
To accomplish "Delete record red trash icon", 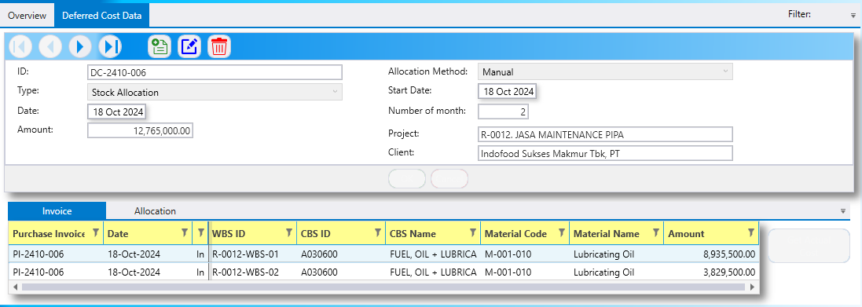I will [x=219, y=46].
